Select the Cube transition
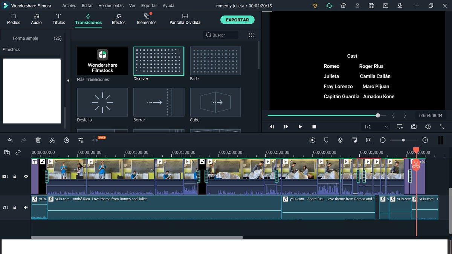 coord(215,102)
